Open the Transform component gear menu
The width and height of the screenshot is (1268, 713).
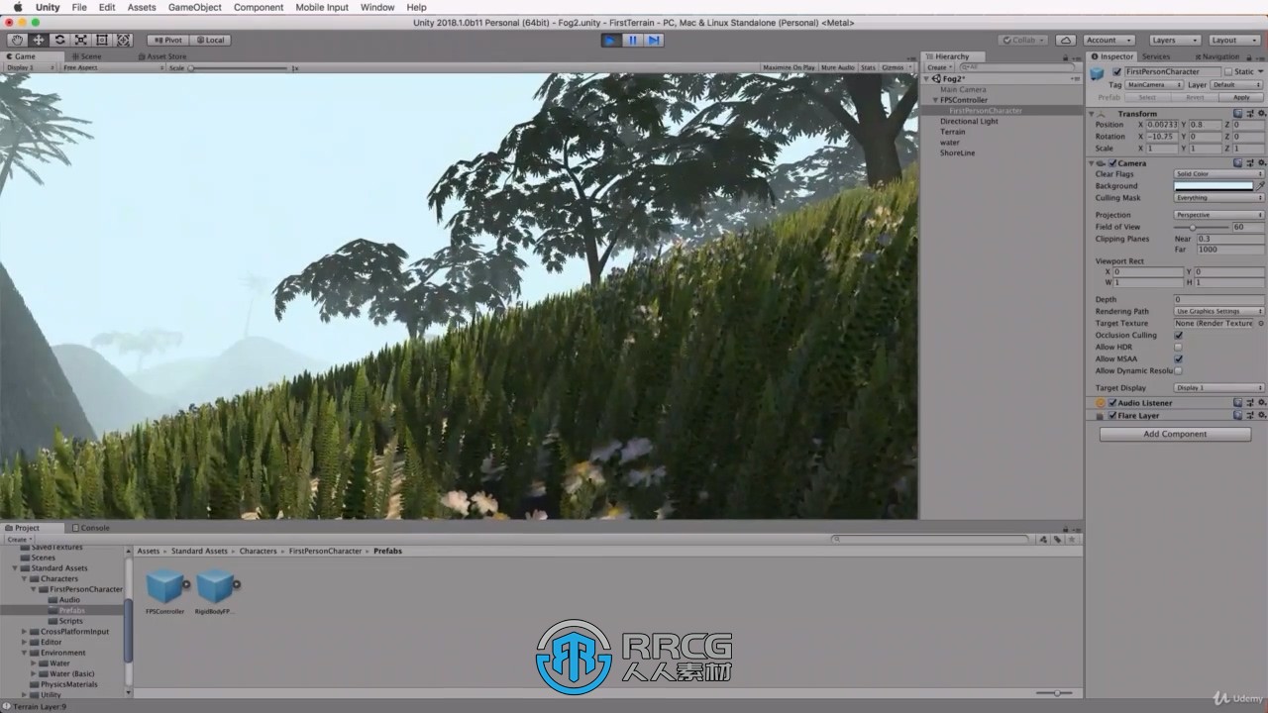(1260, 114)
